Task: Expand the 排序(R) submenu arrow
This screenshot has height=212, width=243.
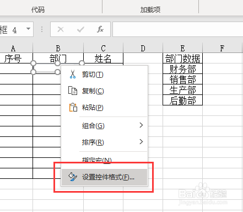Action: tap(141, 142)
